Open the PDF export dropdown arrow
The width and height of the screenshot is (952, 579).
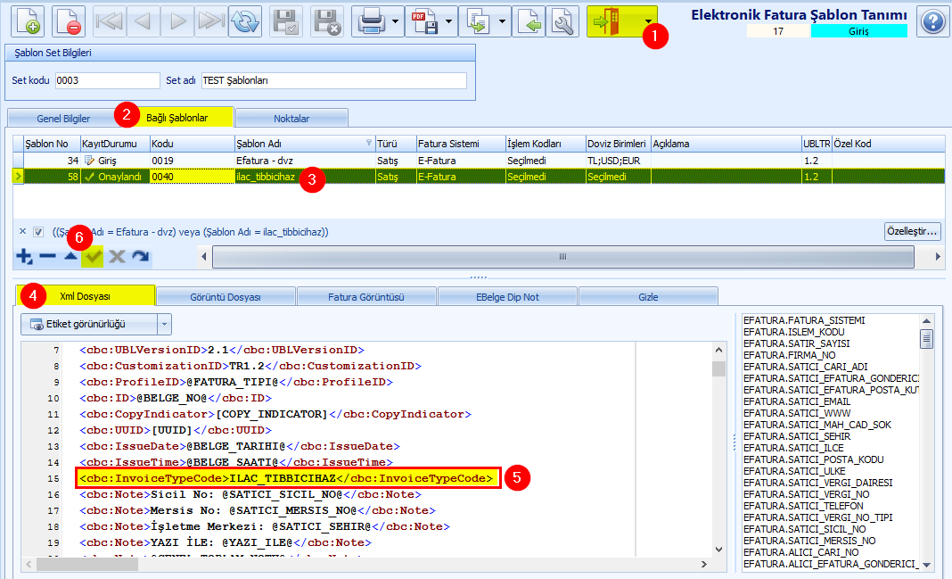[x=448, y=21]
